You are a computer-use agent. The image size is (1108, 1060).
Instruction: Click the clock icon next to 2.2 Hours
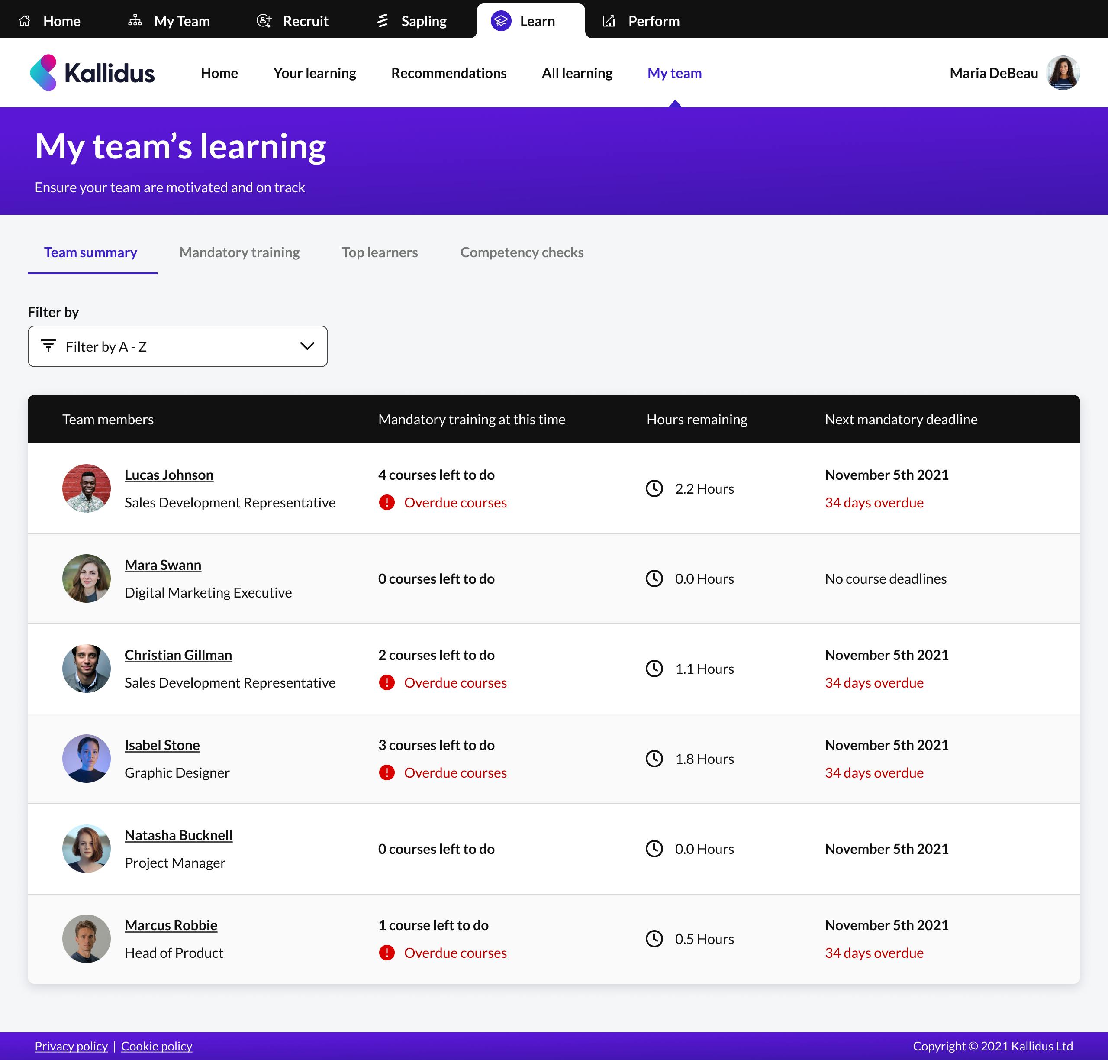coord(654,488)
